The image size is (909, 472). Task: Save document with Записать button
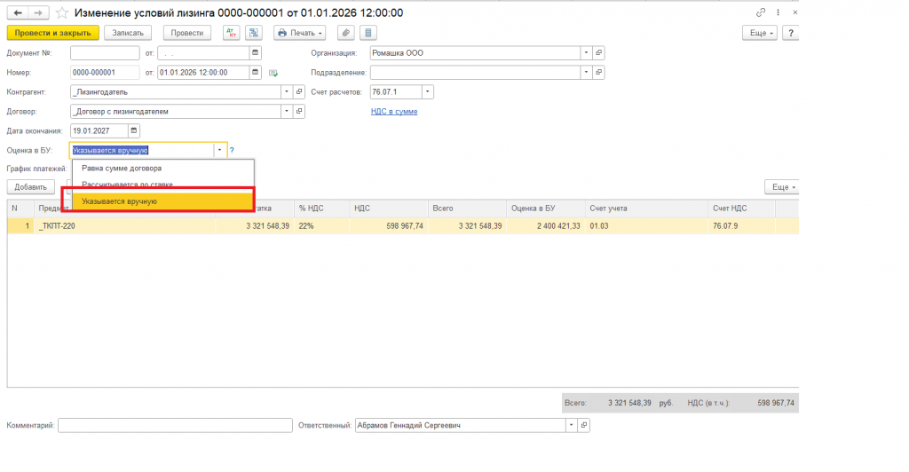[x=128, y=33]
